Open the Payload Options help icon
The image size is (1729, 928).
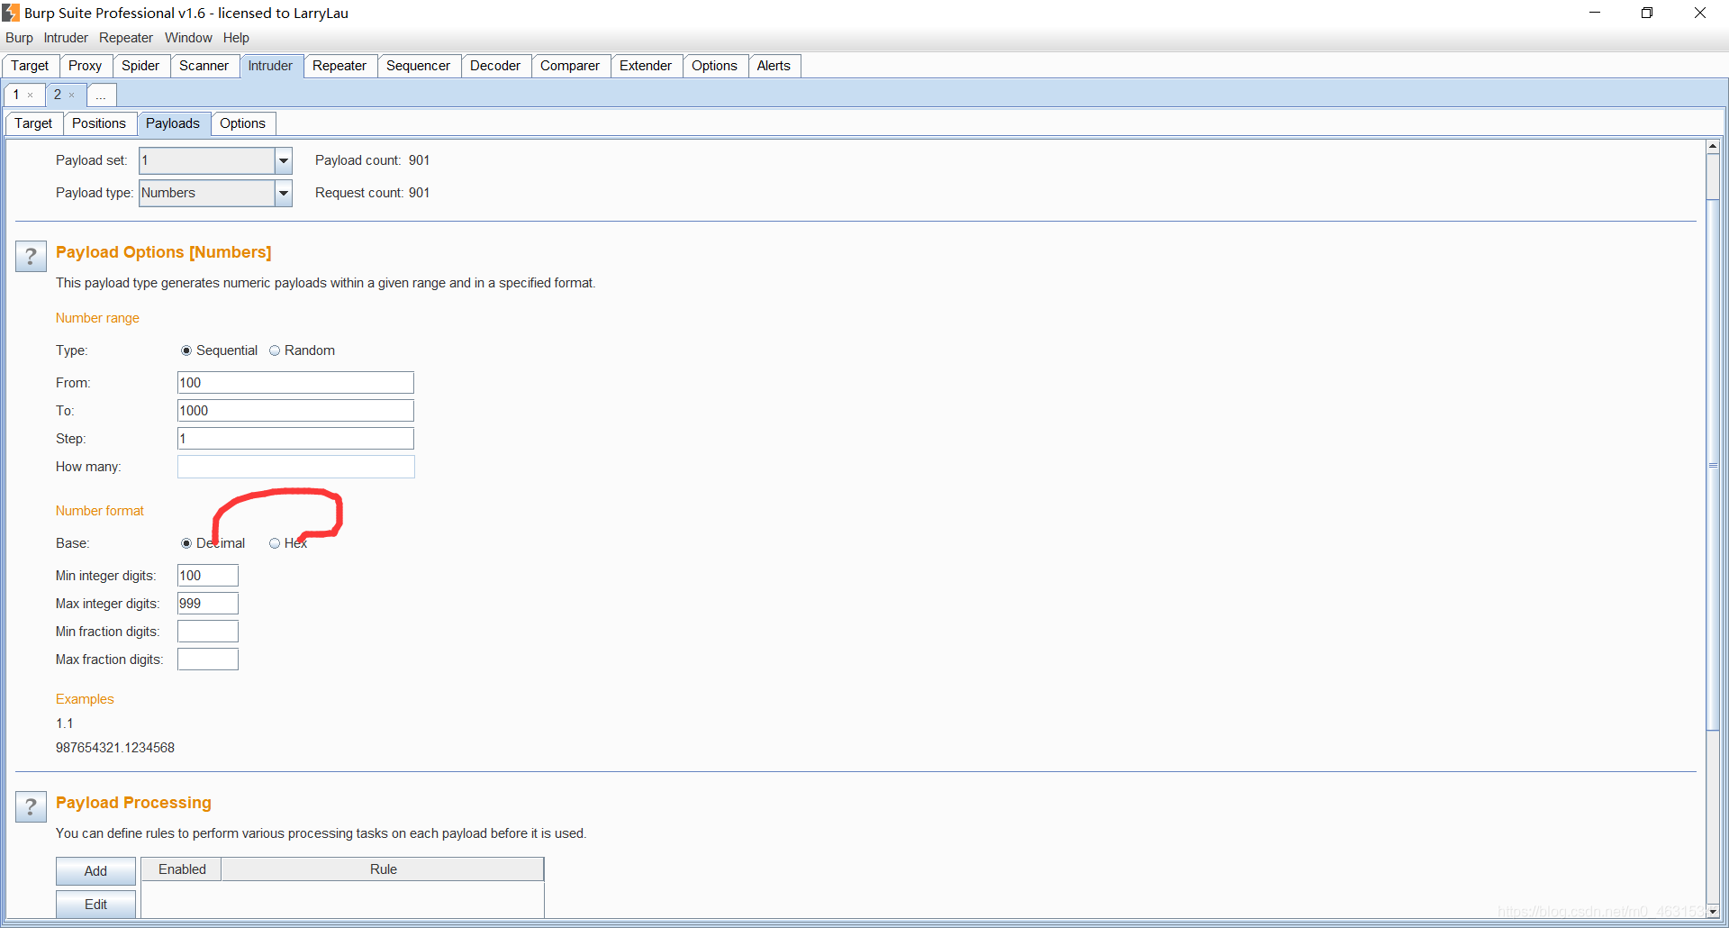pos(31,256)
